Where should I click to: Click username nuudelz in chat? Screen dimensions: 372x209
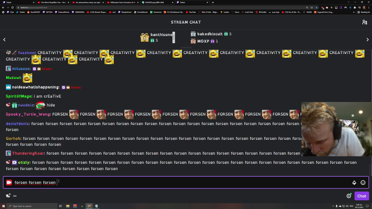coord(26,105)
